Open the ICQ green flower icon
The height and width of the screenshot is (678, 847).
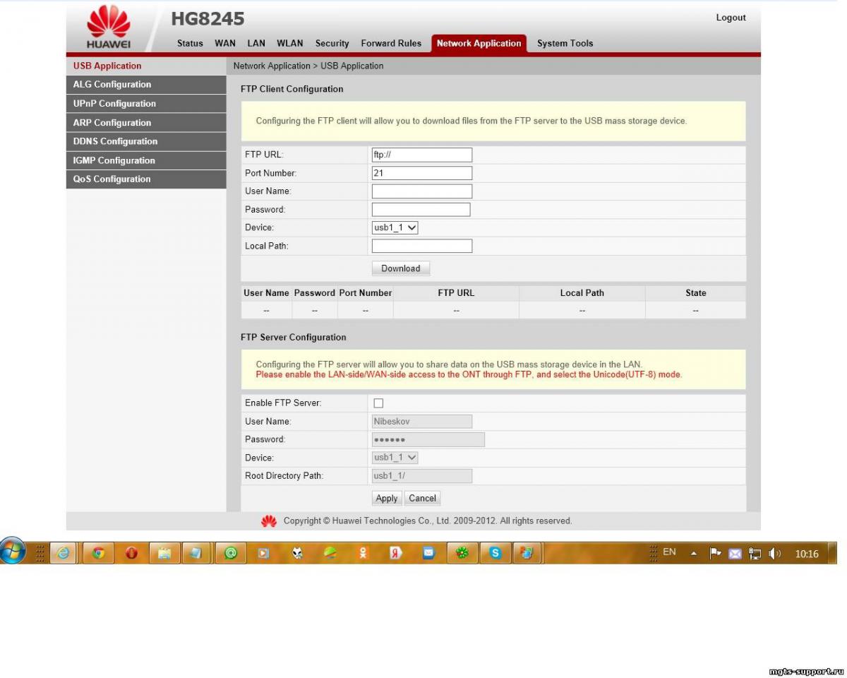(x=462, y=554)
